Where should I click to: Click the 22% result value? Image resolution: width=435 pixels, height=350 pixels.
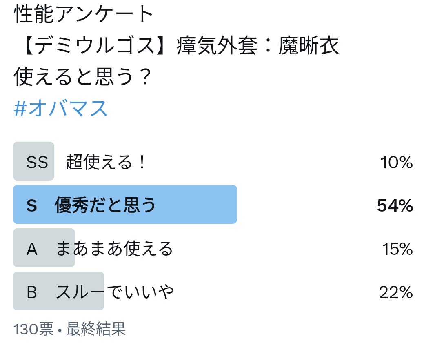pyautogui.click(x=396, y=292)
